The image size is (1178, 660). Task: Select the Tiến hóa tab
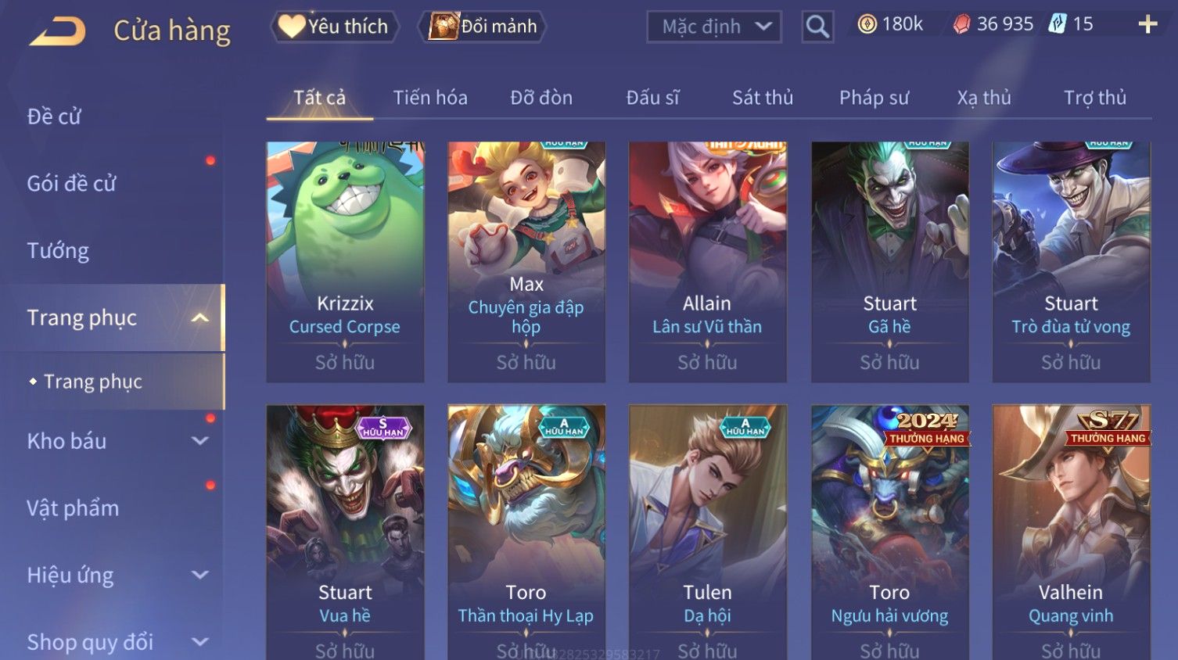pyautogui.click(x=430, y=98)
